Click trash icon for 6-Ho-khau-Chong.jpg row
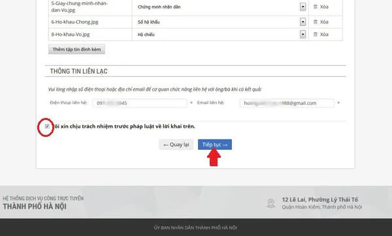392x236 pixels. coord(316,22)
